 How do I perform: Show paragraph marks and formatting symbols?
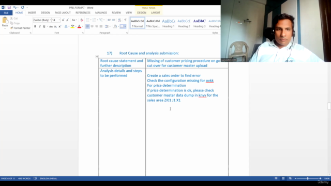(x=125, y=20)
